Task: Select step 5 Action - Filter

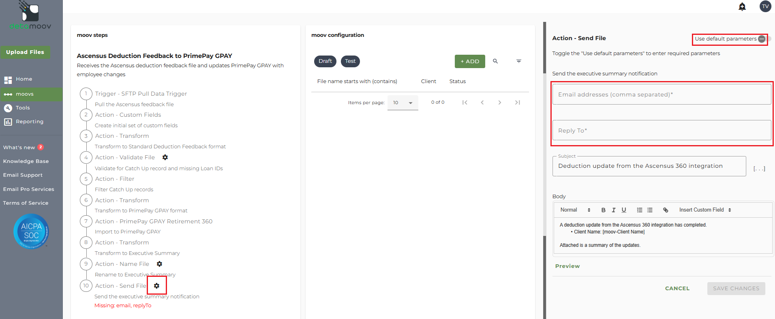Action: 115,179
